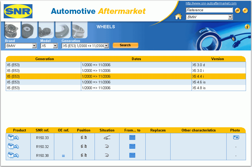Click the Photo column header
The image size is (252, 167).
click(235, 130)
